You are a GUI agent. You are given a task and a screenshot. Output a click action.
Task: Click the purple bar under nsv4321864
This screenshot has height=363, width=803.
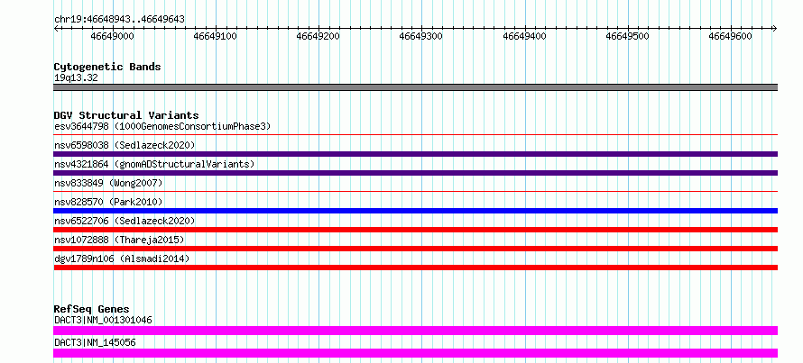pyautogui.click(x=416, y=173)
